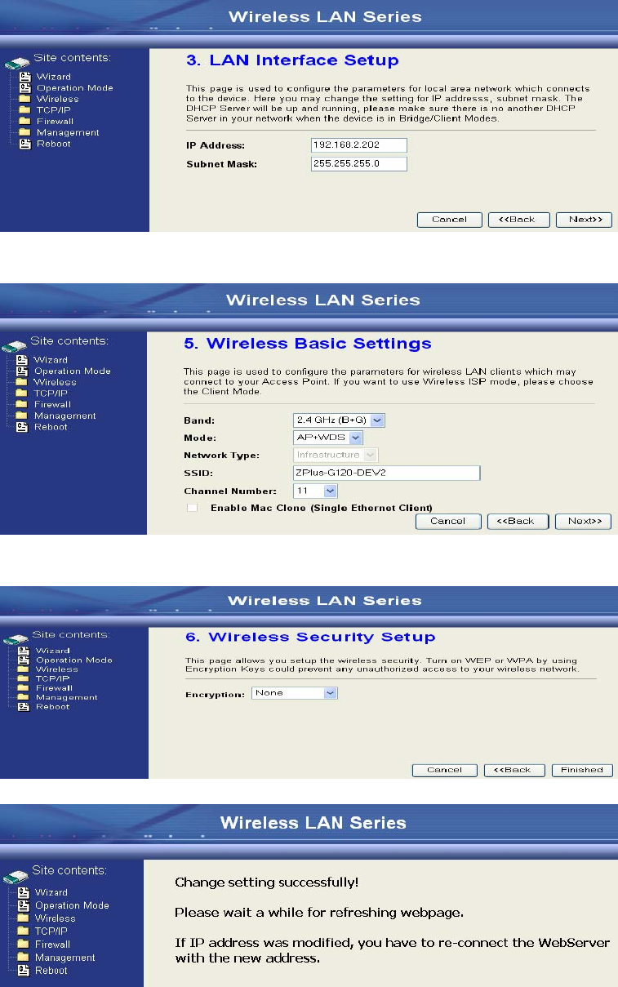The height and width of the screenshot is (987, 618).
Task: Open Wireless folder icon in Wireless Security Setup sidebar
Action: 24,669
